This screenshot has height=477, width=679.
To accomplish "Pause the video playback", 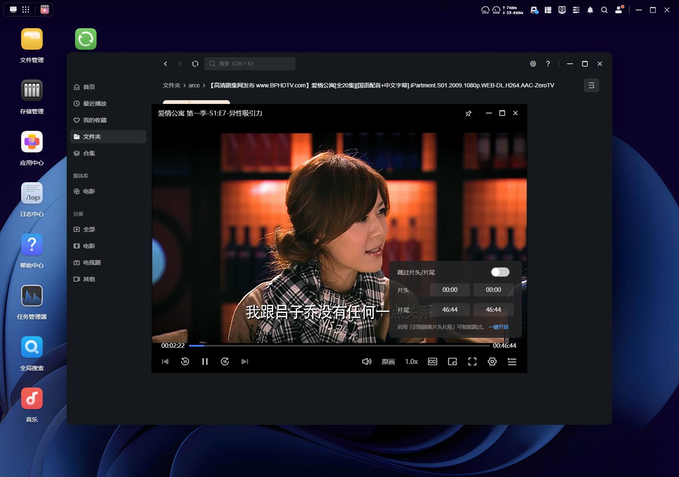I will pos(205,361).
